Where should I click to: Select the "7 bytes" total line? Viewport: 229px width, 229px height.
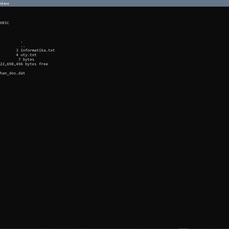pyautogui.click(x=26, y=60)
